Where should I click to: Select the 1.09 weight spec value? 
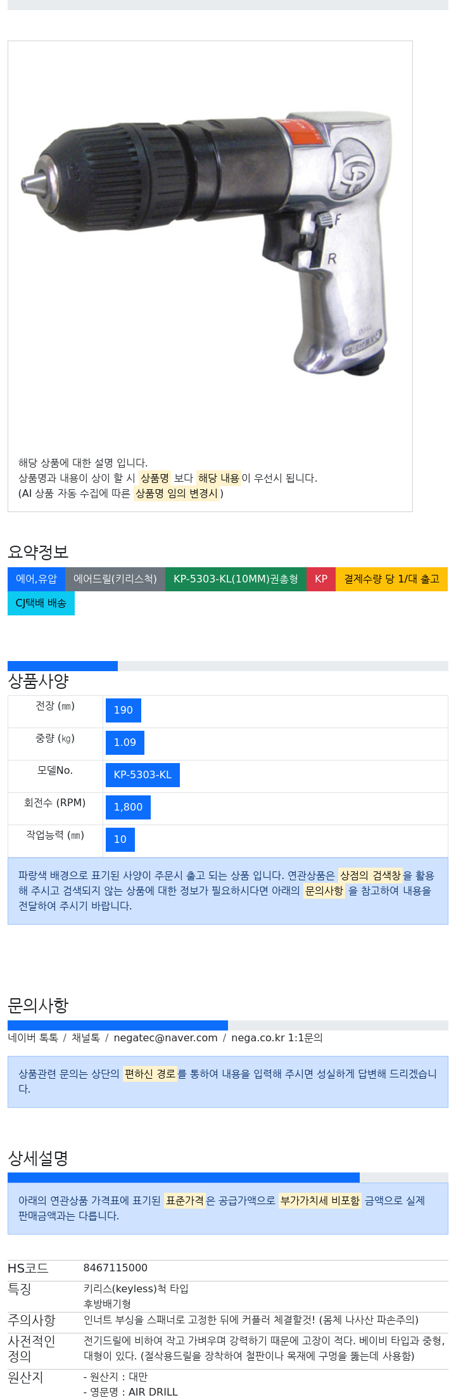(x=125, y=743)
